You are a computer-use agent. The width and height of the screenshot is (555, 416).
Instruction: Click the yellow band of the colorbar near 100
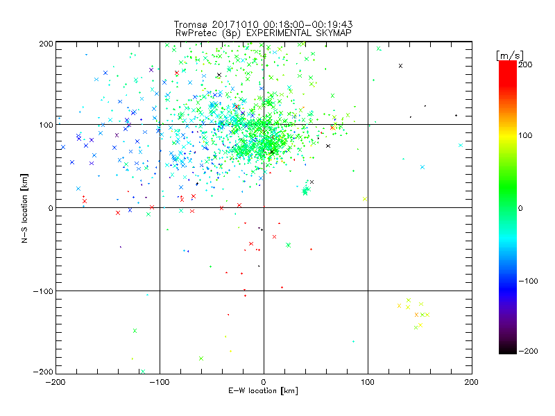point(508,135)
